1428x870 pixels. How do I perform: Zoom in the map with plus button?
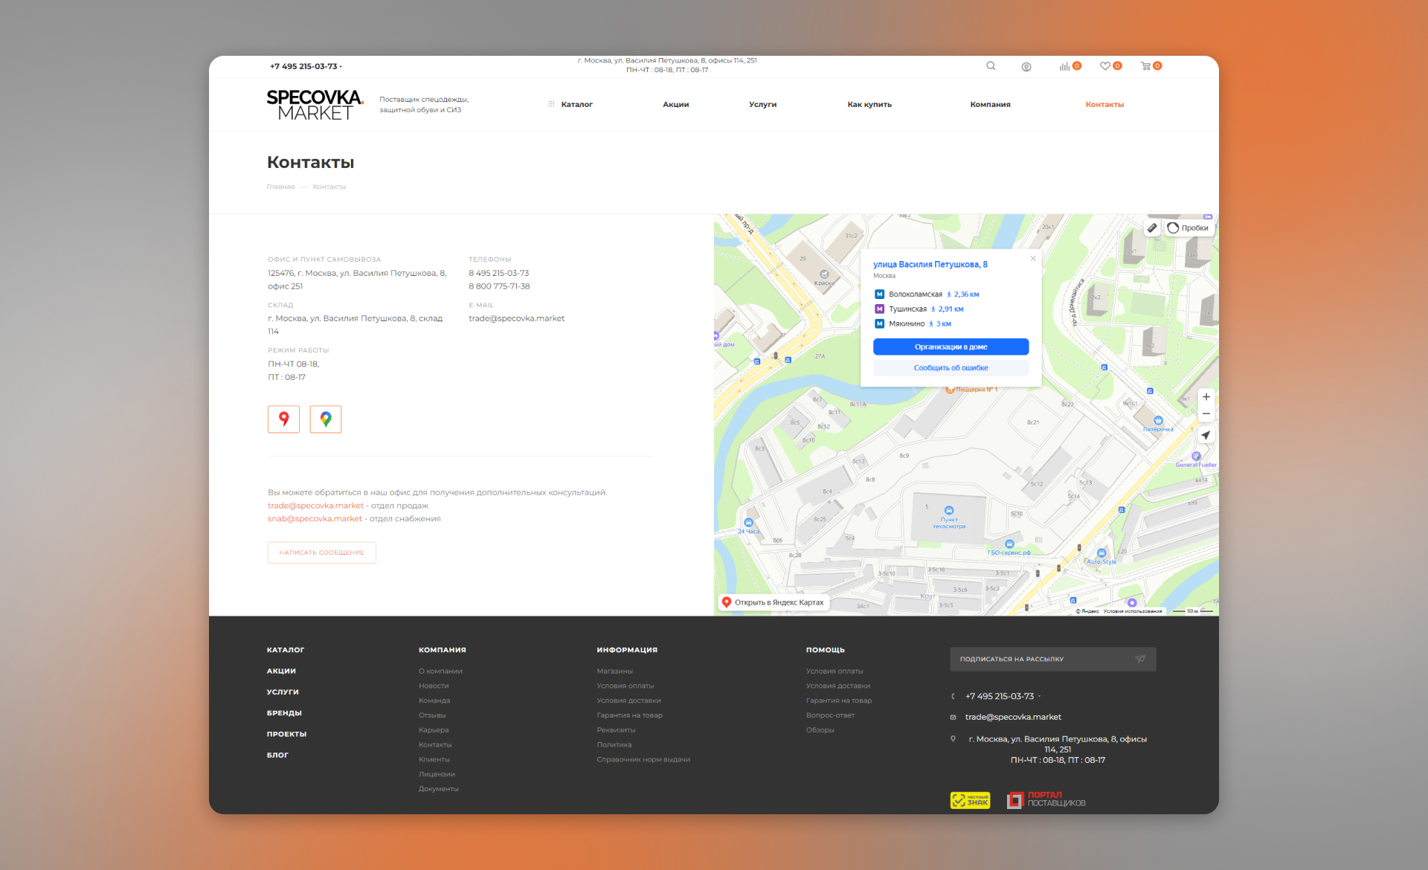click(1206, 397)
